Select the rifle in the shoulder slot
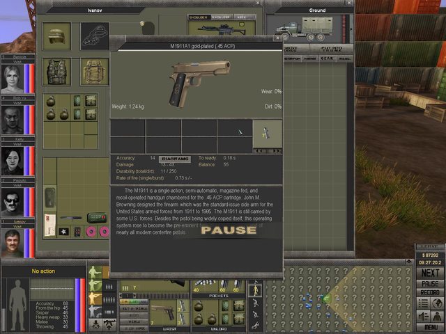The image size is (446, 334). coord(222,29)
